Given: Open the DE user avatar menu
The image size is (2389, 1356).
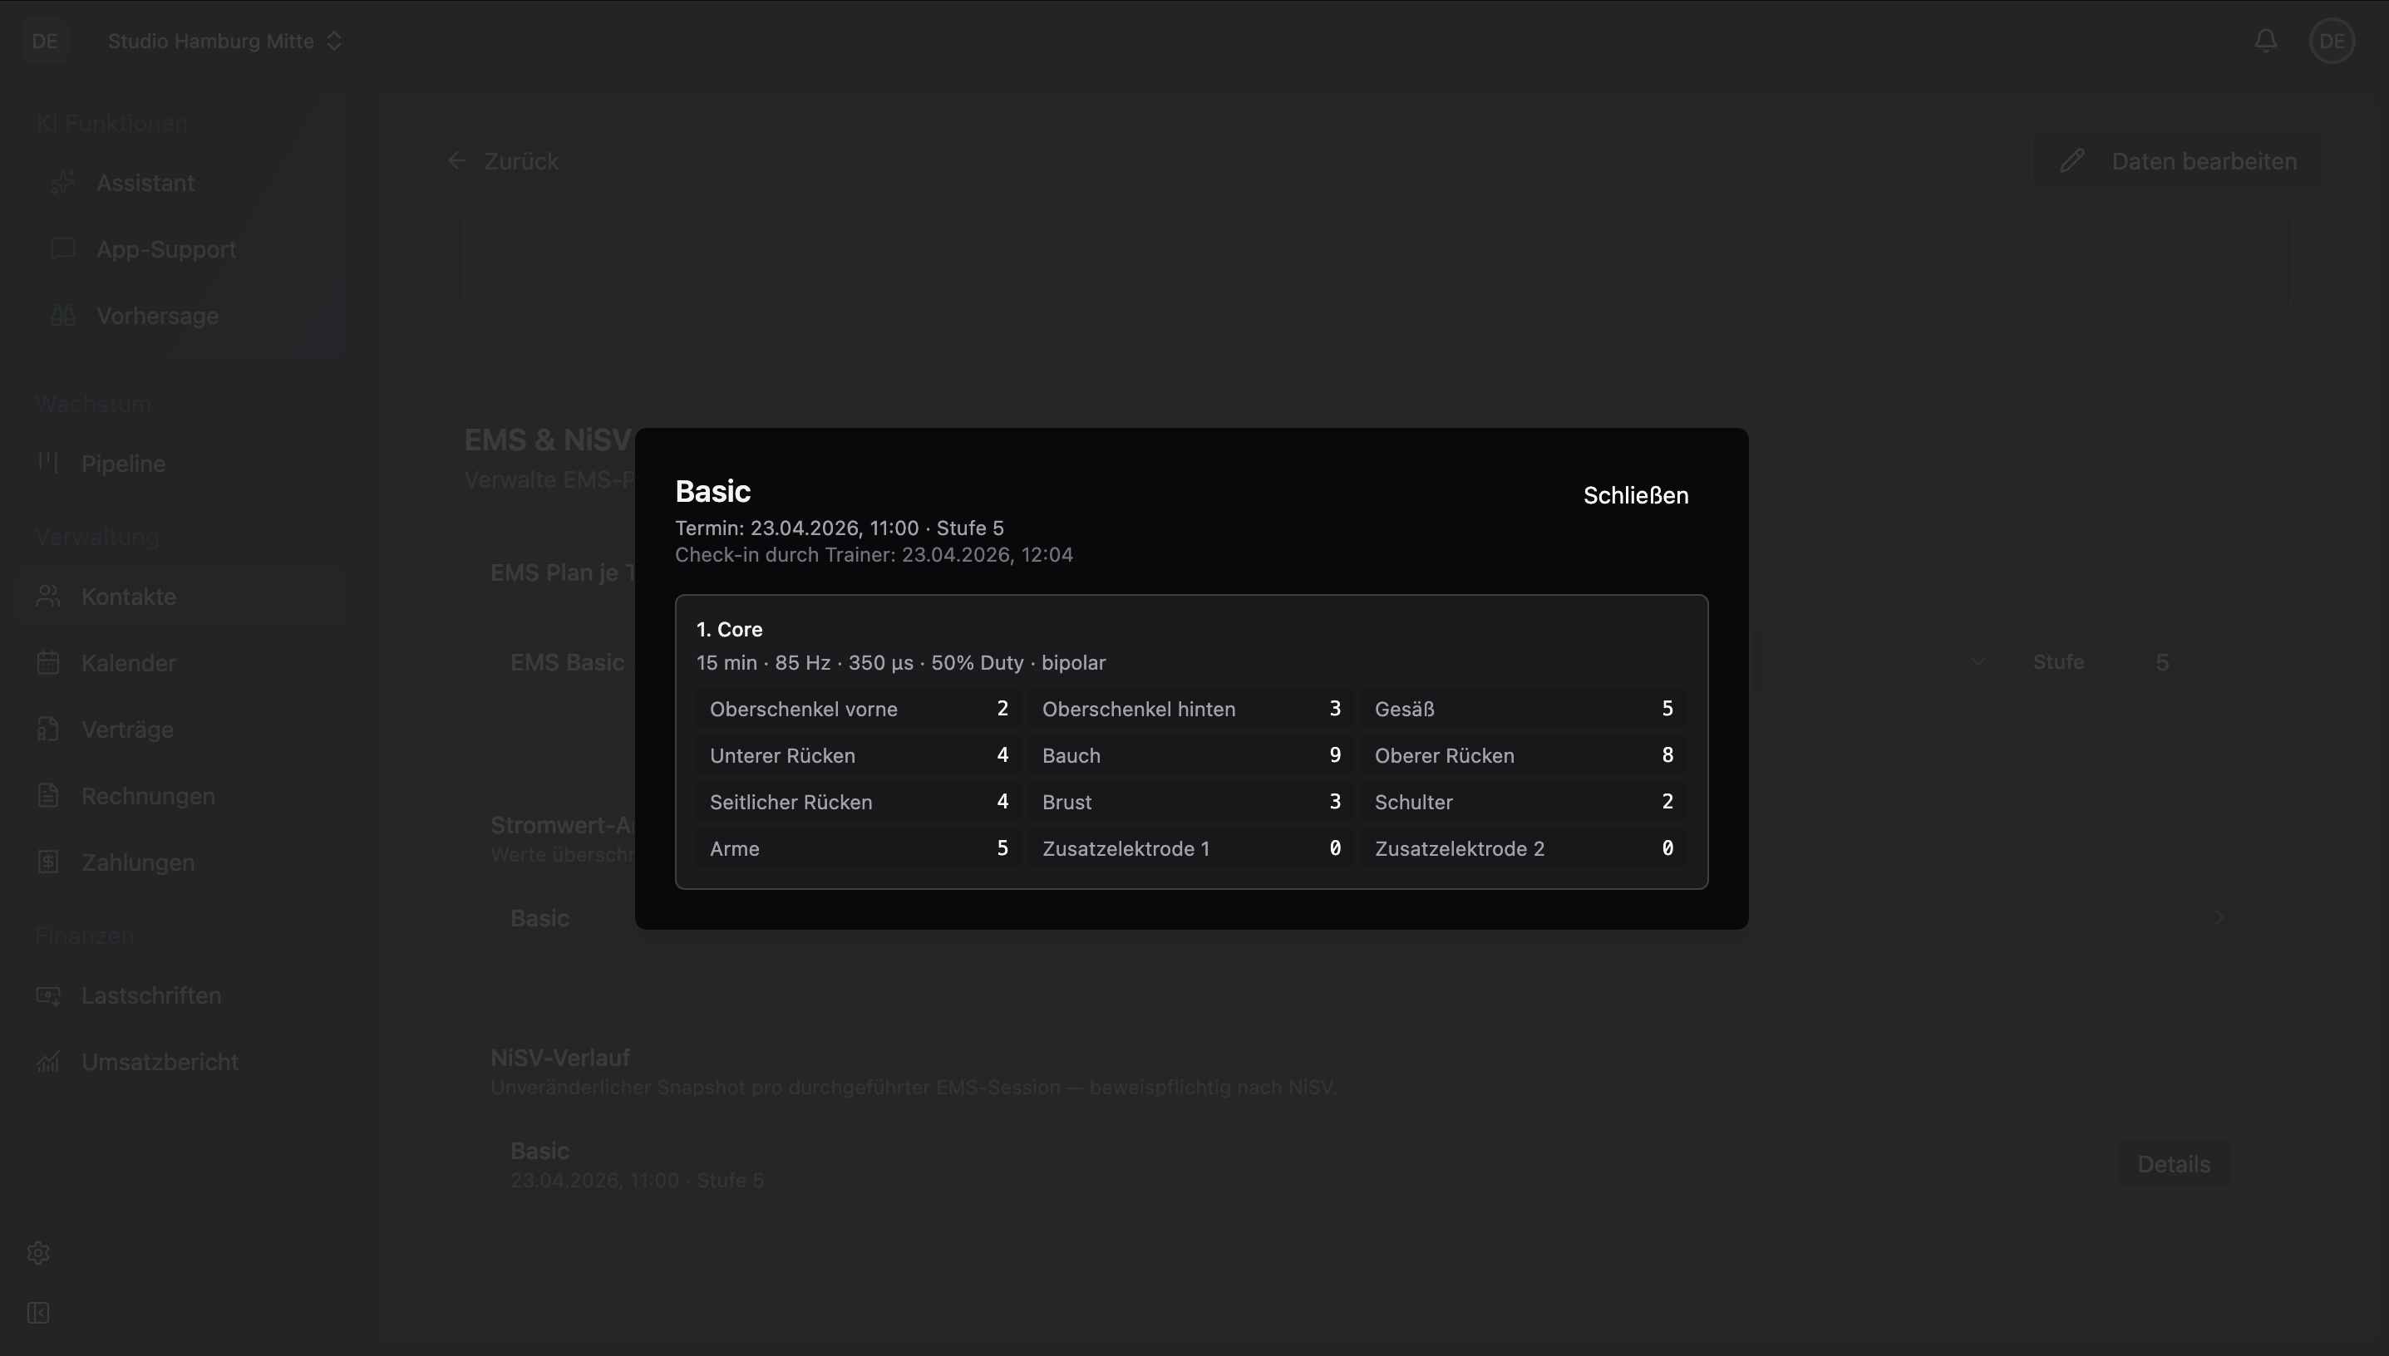Looking at the screenshot, I should [x=2332, y=41].
